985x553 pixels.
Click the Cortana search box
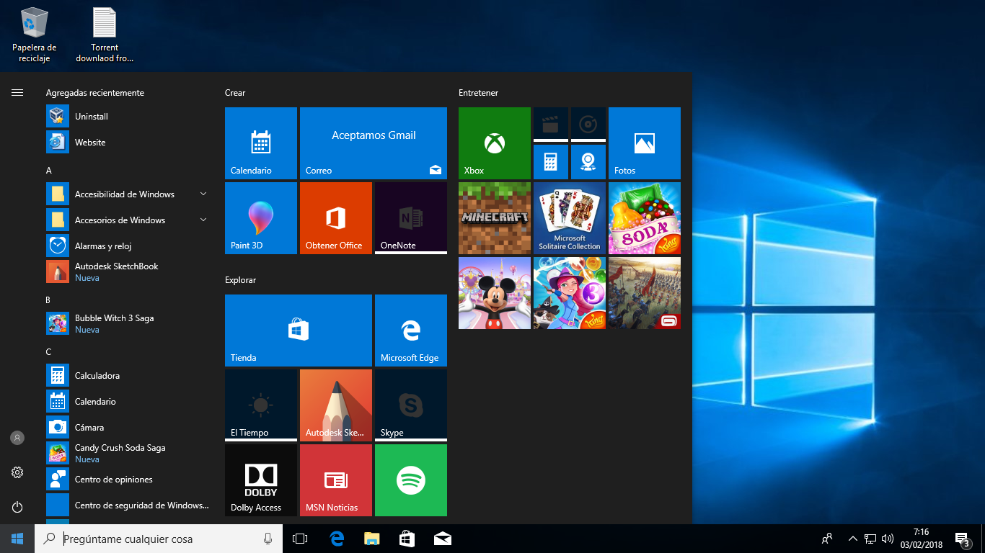[x=159, y=539]
